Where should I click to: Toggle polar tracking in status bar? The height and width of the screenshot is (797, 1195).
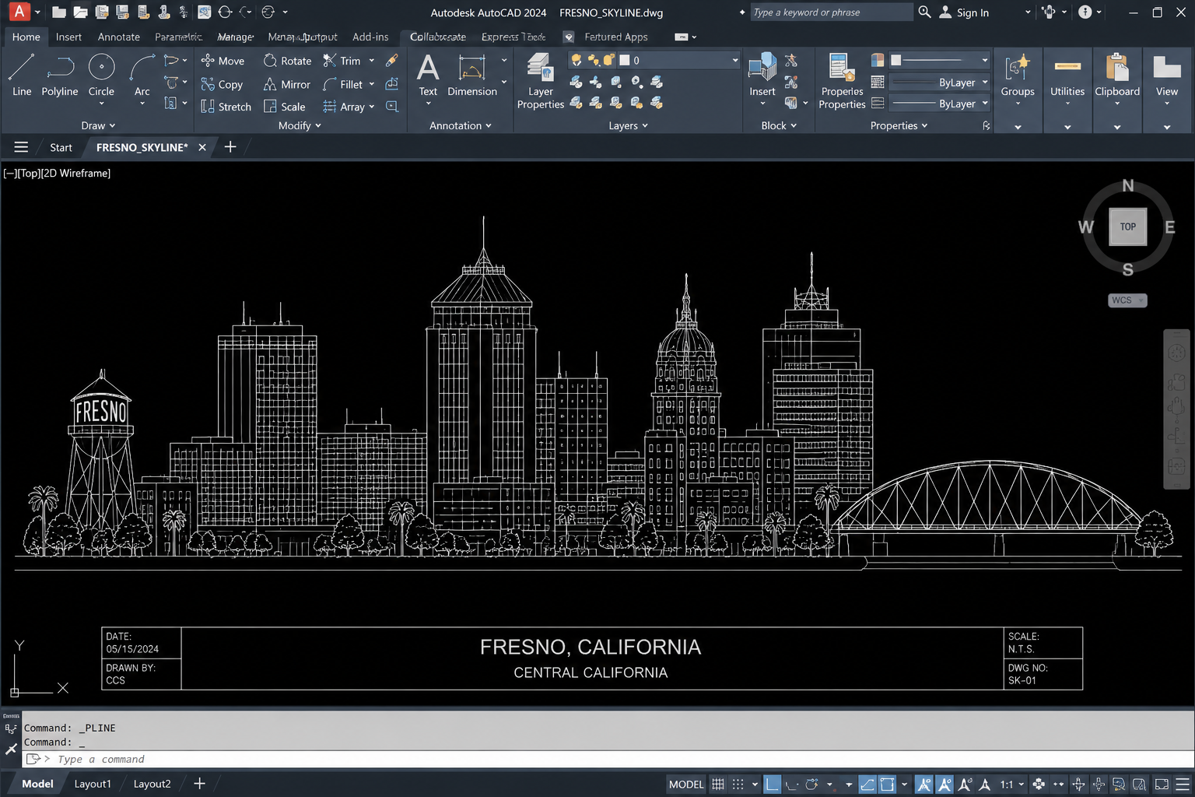[811, 784]
